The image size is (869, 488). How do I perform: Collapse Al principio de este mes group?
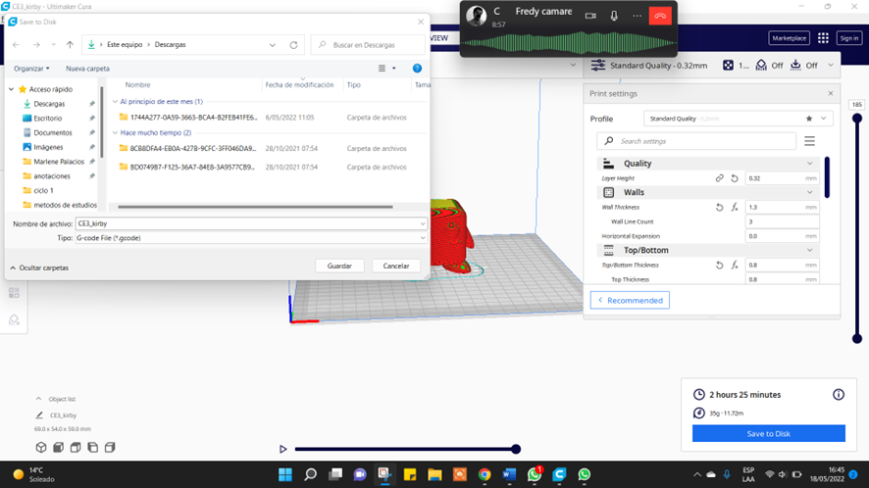[116, 101]
